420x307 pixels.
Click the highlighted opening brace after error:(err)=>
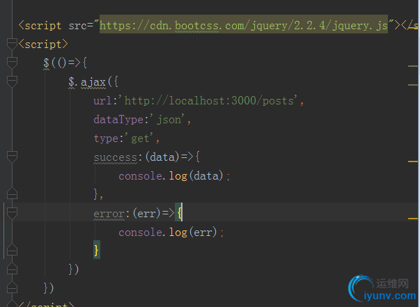(179, 214)
